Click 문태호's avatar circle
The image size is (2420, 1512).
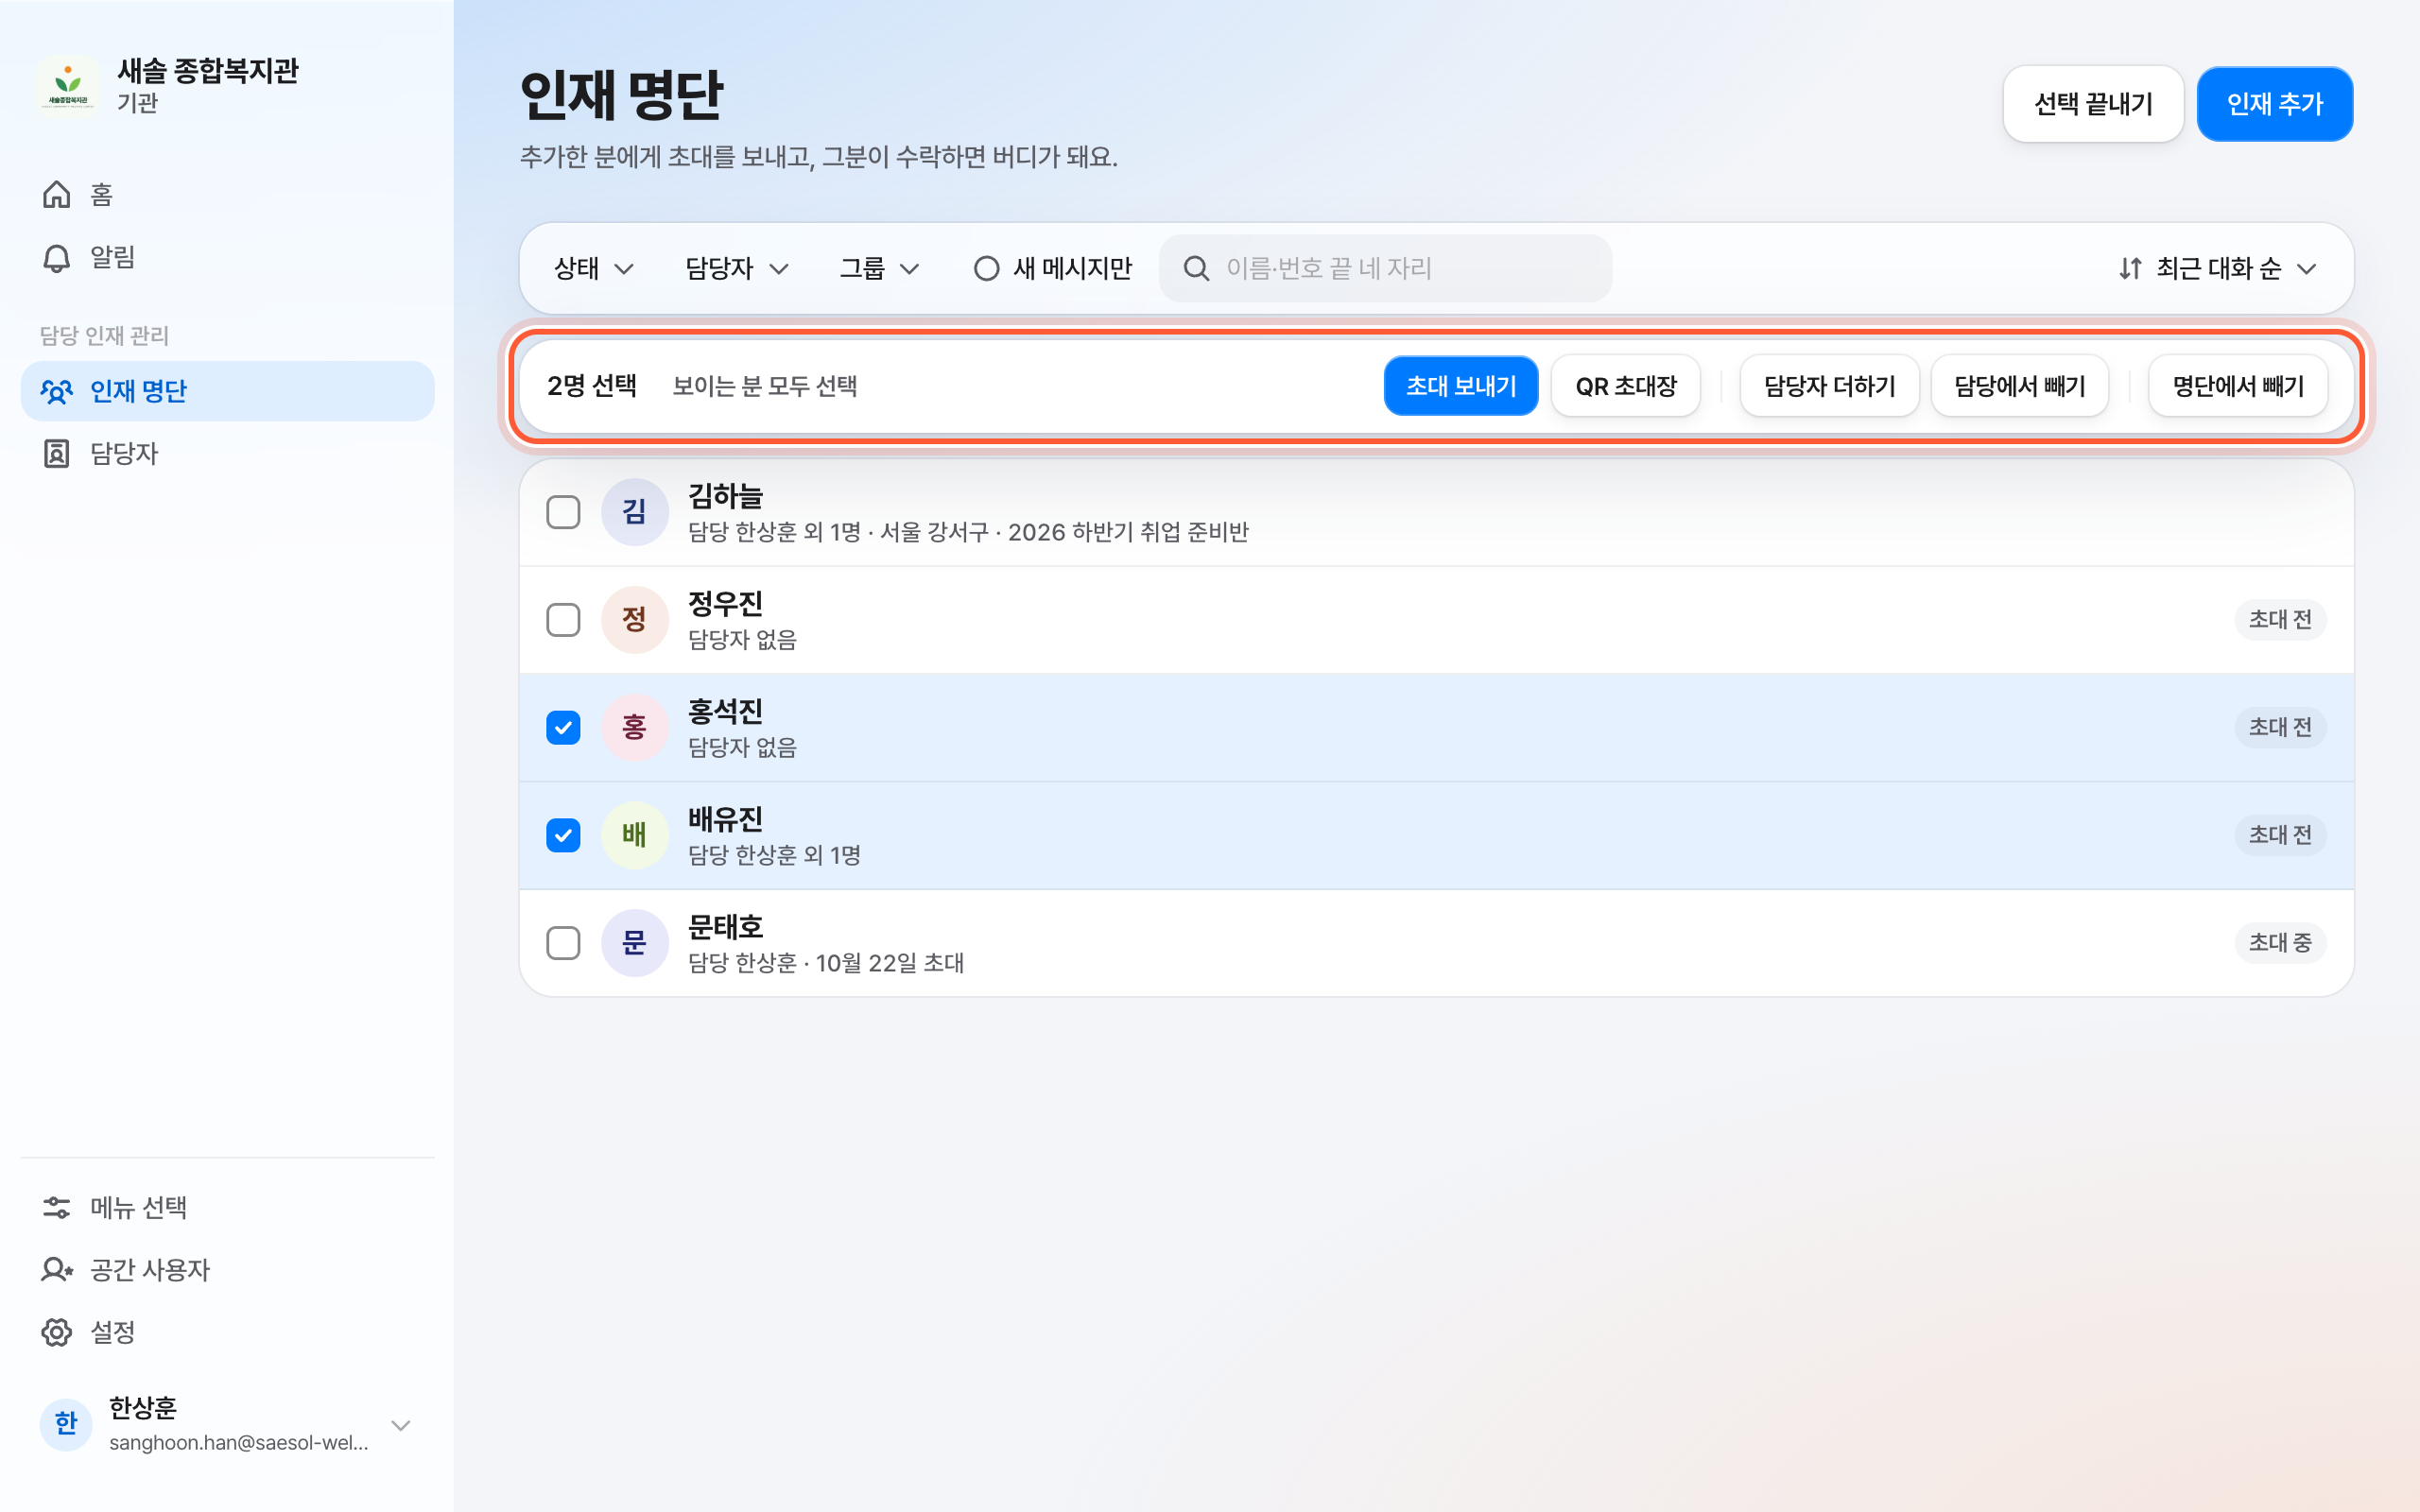click(634, 943)
